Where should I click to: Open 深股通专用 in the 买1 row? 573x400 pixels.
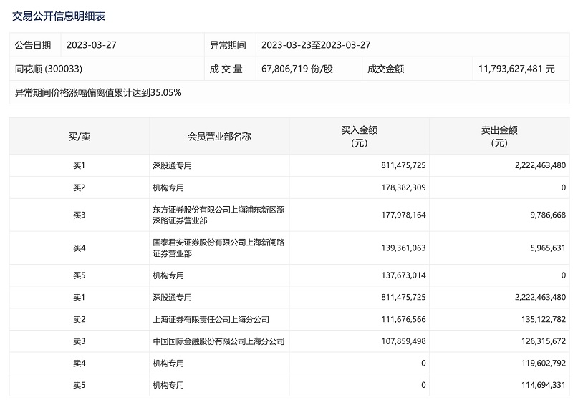(173, 165)
